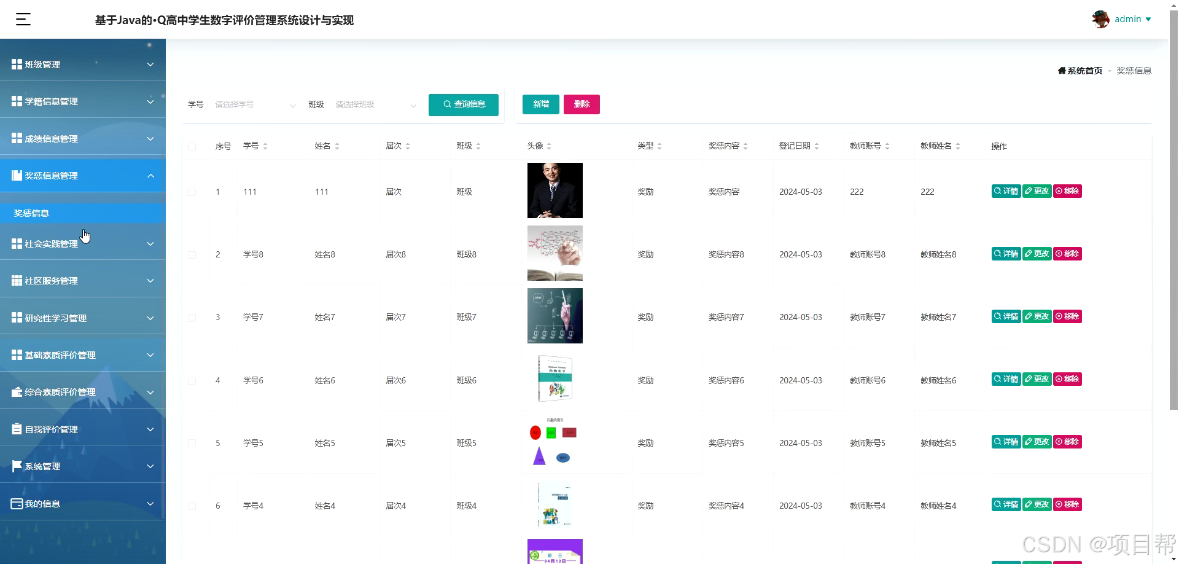Click the 综合素质评价管理 briefcase icon
The width and height of the screenshot is (1179, 564).
pyautogui.click(x=17, y=392)
